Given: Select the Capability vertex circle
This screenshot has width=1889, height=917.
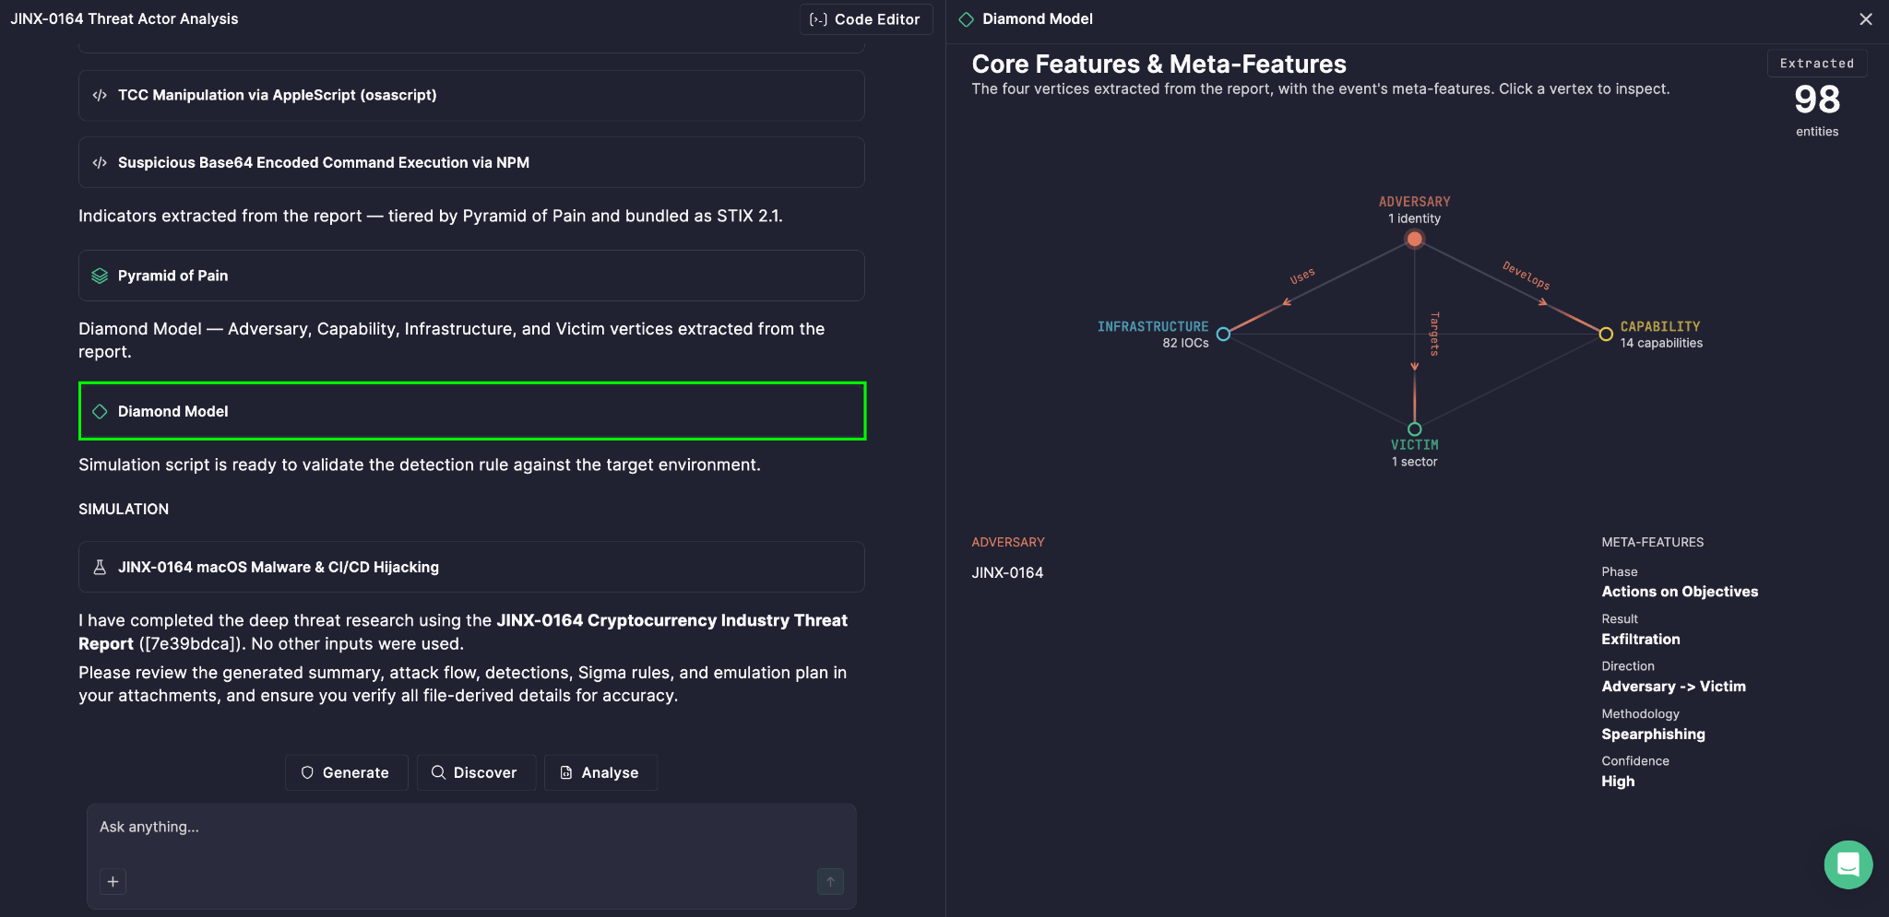Looking at the screenshot, I should (1606, 335).
